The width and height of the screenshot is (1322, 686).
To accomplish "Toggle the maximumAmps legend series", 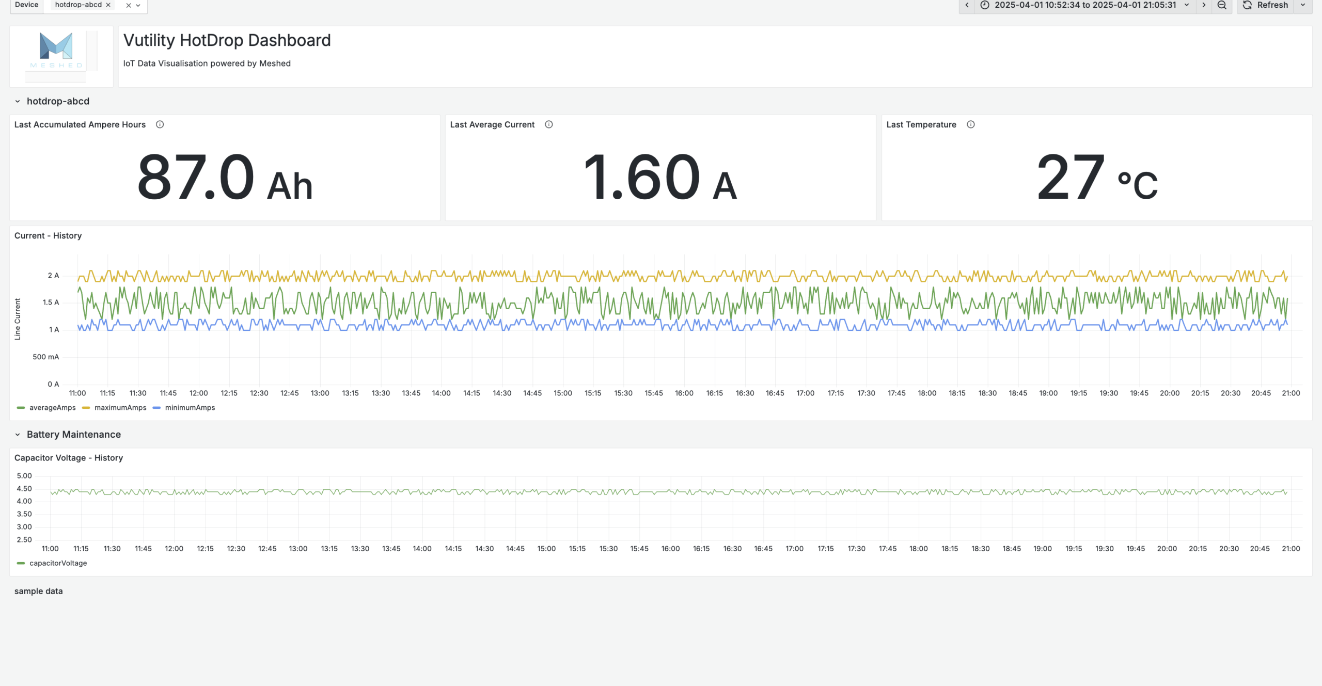I will coord(120,408).
